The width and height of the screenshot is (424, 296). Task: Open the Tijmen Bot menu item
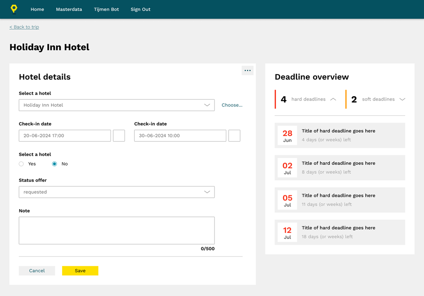106,9
